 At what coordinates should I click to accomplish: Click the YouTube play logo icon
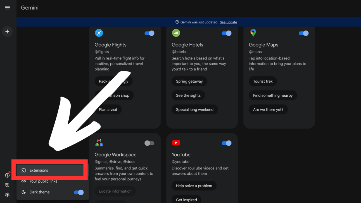(x=176, y=143)
